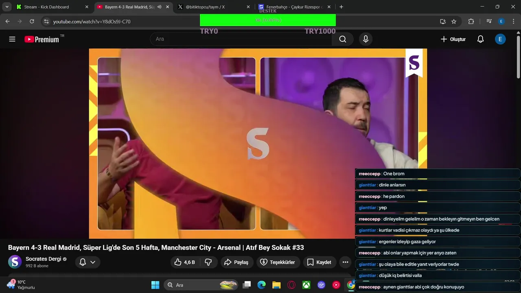
Task: Close the Kick Dashboard tab
Action: pyautogui.click(x=87, y=7)
